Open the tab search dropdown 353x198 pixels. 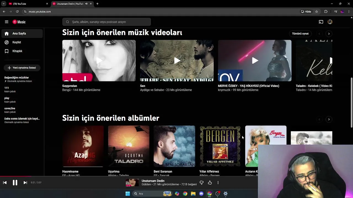pos(4,4)
